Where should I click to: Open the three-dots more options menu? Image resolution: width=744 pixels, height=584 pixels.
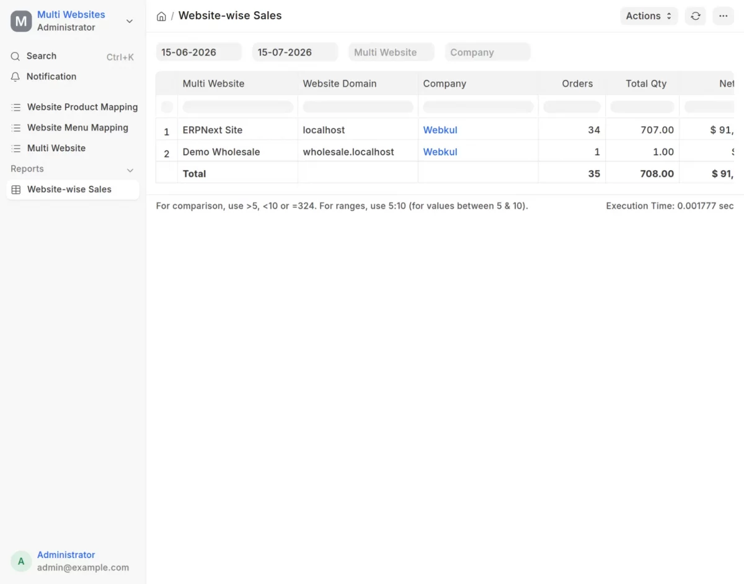click(x=724, y=16)
